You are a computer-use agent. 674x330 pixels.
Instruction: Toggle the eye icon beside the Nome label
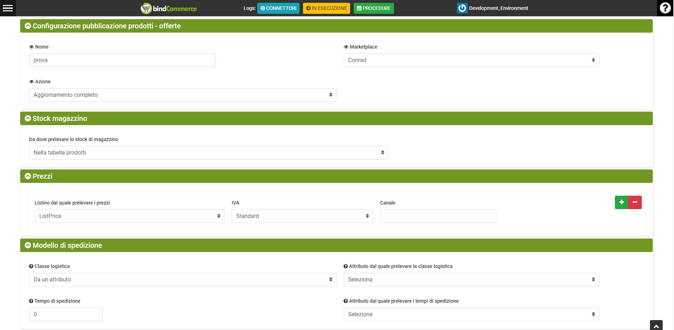tap(32, 47)
